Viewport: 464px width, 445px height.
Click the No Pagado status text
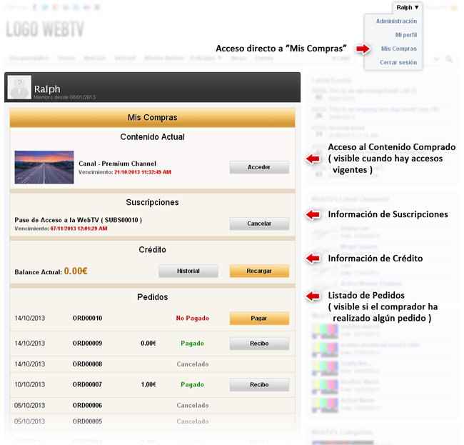coord(193,319)
